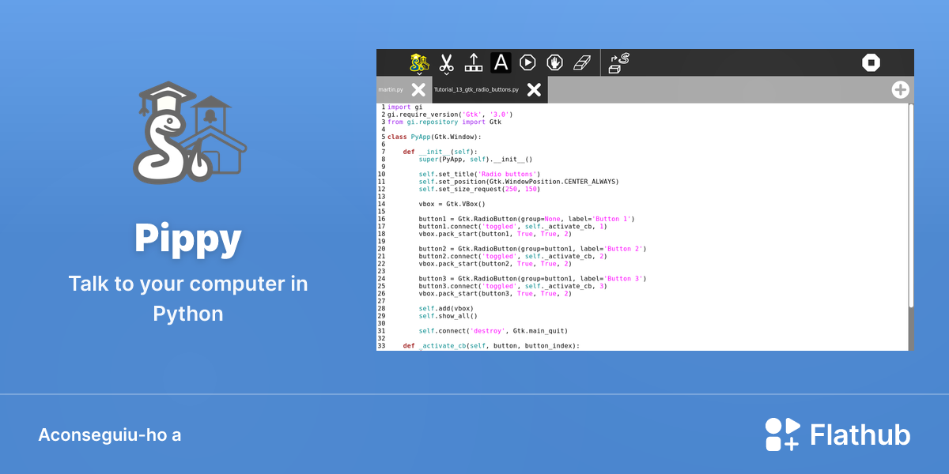
Task: Click the 'self.add(vbox)' code line
Action: point(446,308)
